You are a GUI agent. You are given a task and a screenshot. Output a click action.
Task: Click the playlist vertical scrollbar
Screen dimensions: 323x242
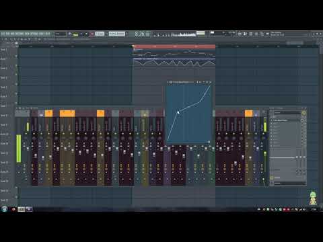coord(321,50)
